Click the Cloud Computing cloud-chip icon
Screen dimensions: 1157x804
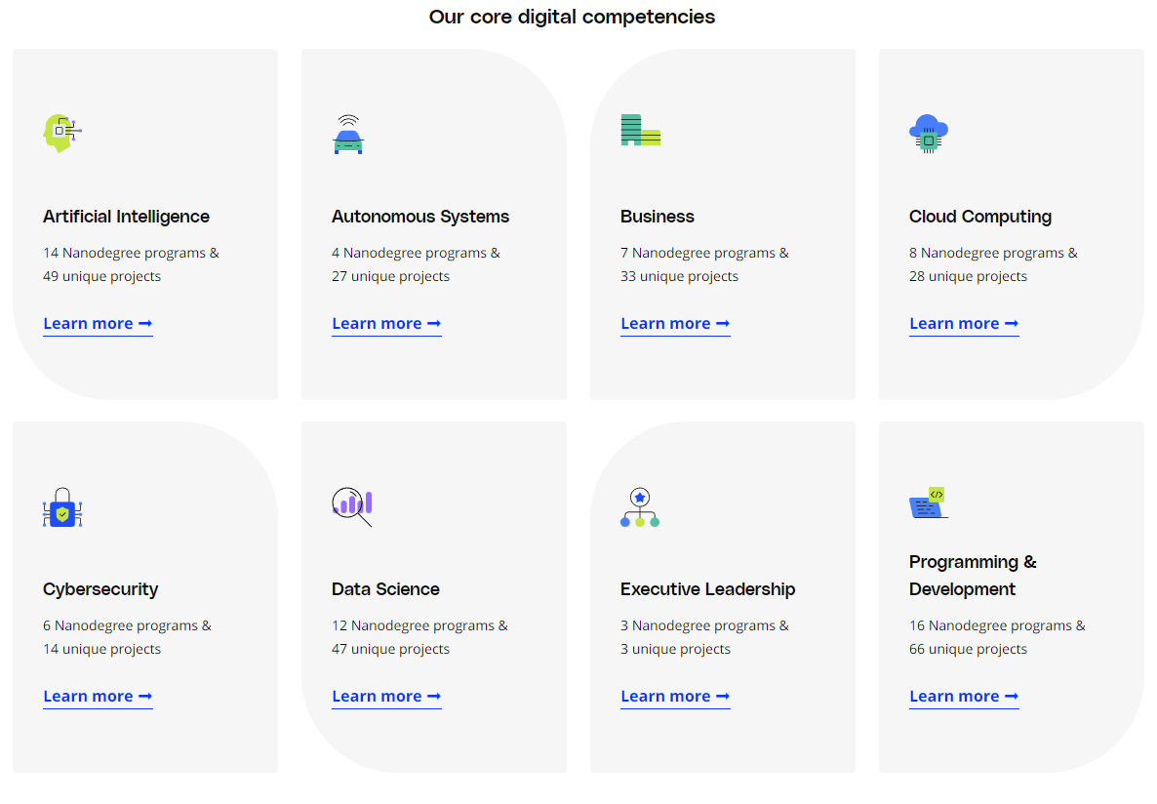[928, 133]
